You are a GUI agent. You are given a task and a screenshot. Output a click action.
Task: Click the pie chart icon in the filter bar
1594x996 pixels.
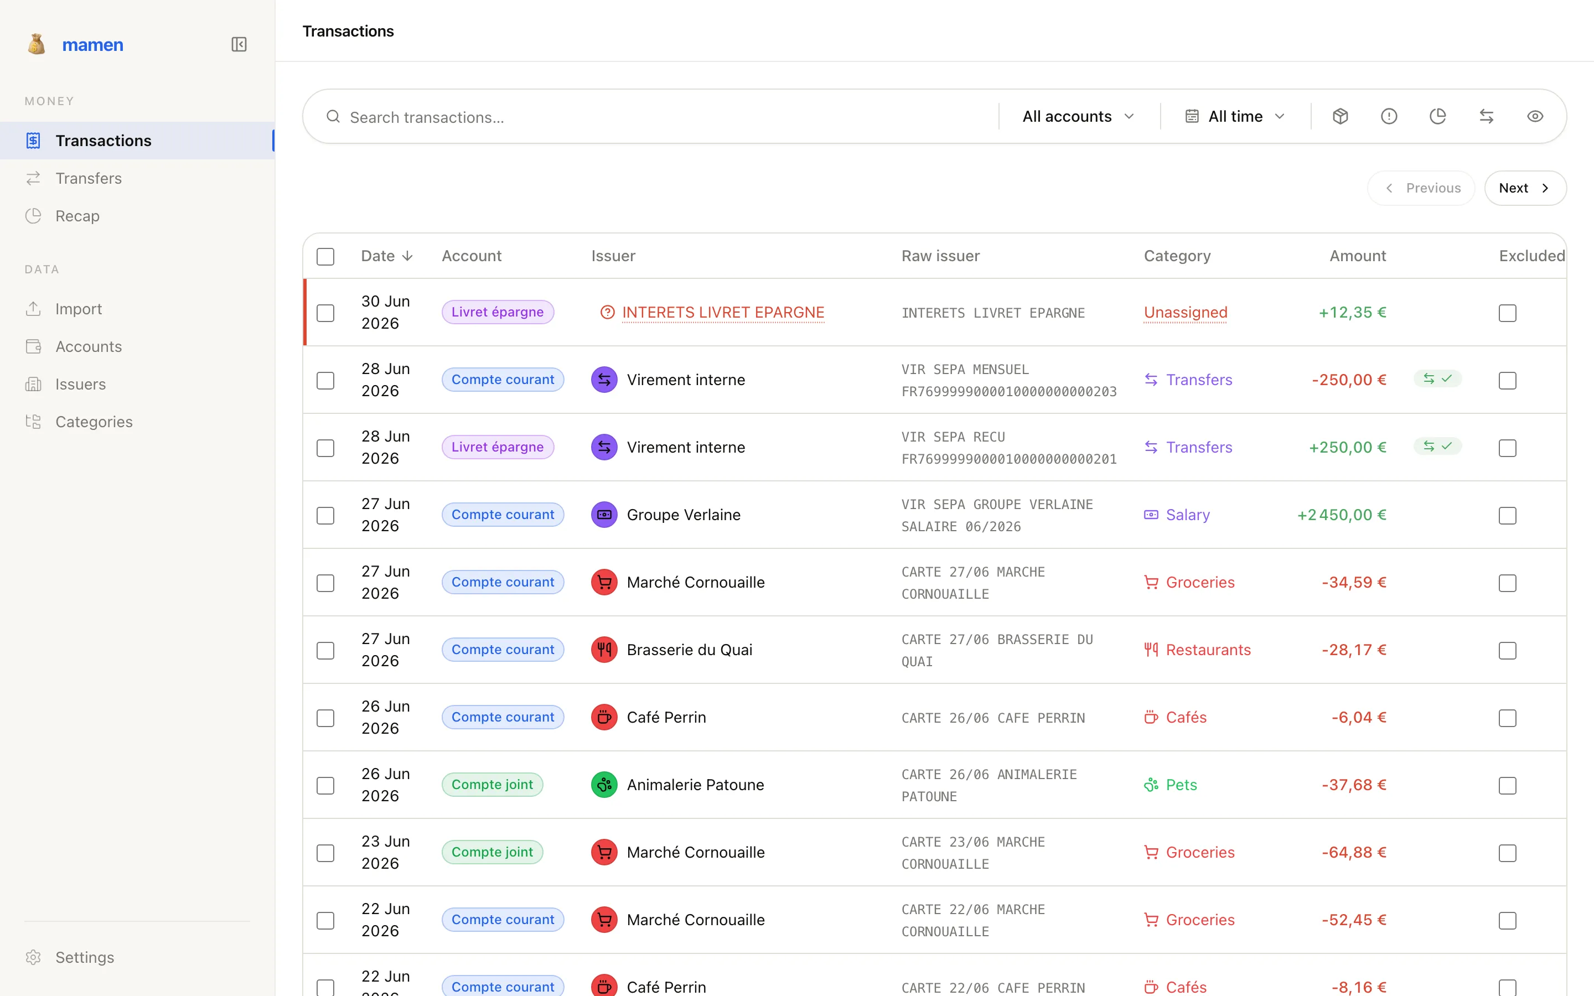[x=1438, y=117]
